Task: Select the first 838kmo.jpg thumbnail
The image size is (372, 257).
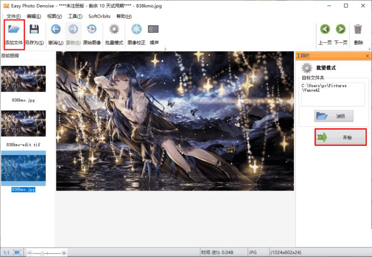Action: pos(23,79)
